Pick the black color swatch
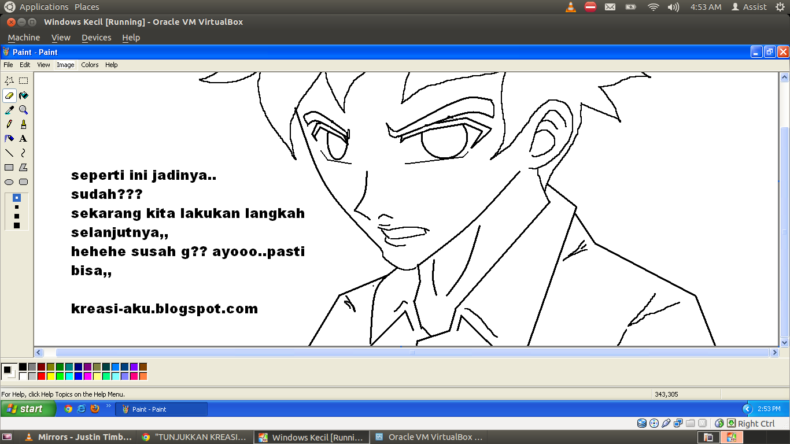The image size is (790, 444). tap(23, 367)
